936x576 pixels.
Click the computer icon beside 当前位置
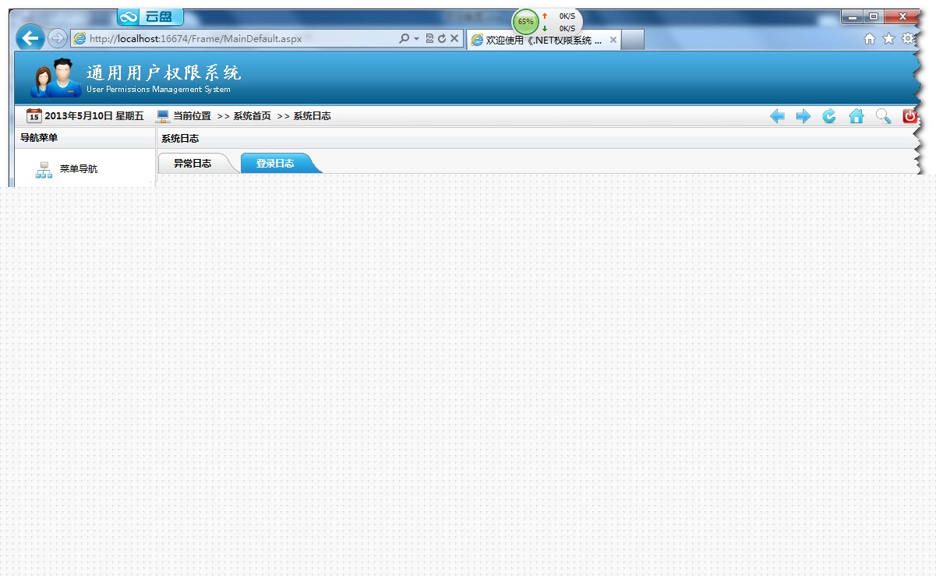pos(163,116)
